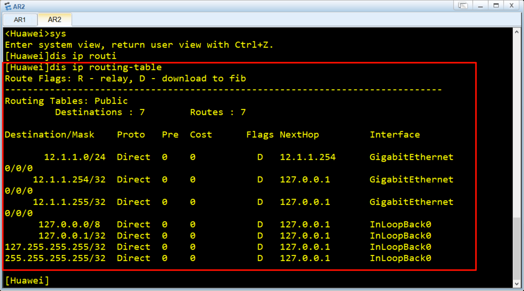Click the Proto column header
The height and width of the screenshot is (291, 524).
point(131,135)
